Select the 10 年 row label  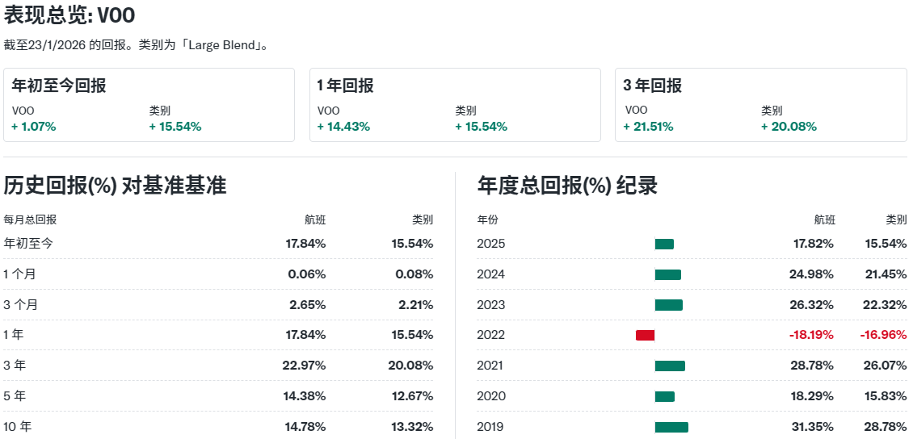[18, 427]
